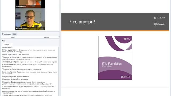The image size is (171, 96).
Task: Select Сухов Михаил's chat message
Action: [x=28, y=65]
